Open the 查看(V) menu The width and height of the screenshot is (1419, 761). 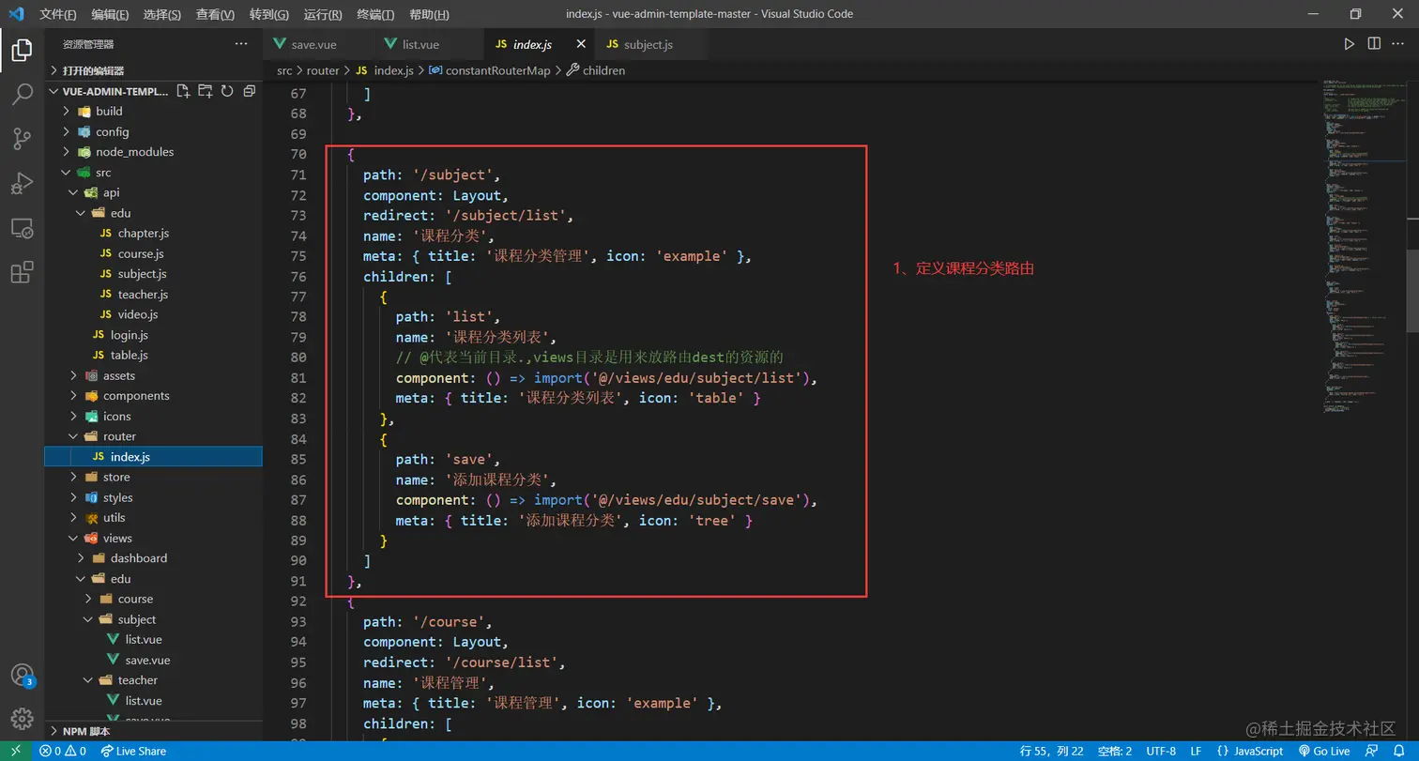216,14
